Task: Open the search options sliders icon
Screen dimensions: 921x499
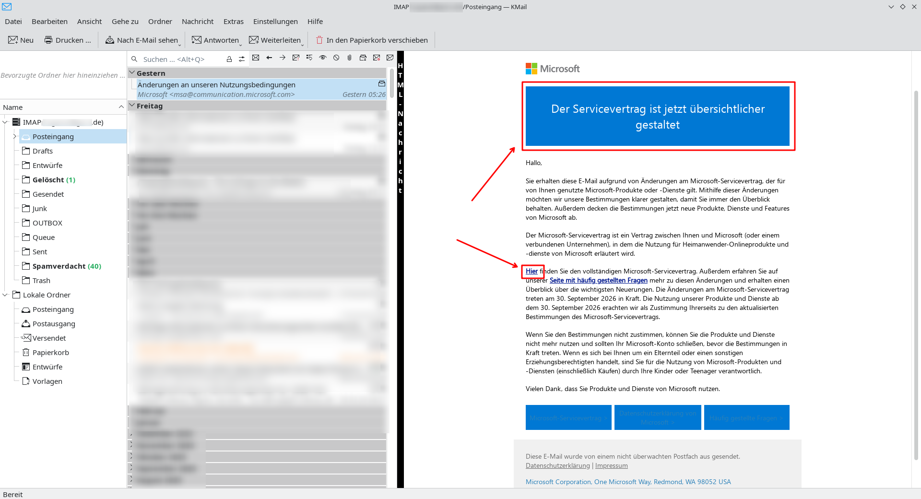Action: coord(242,59)
